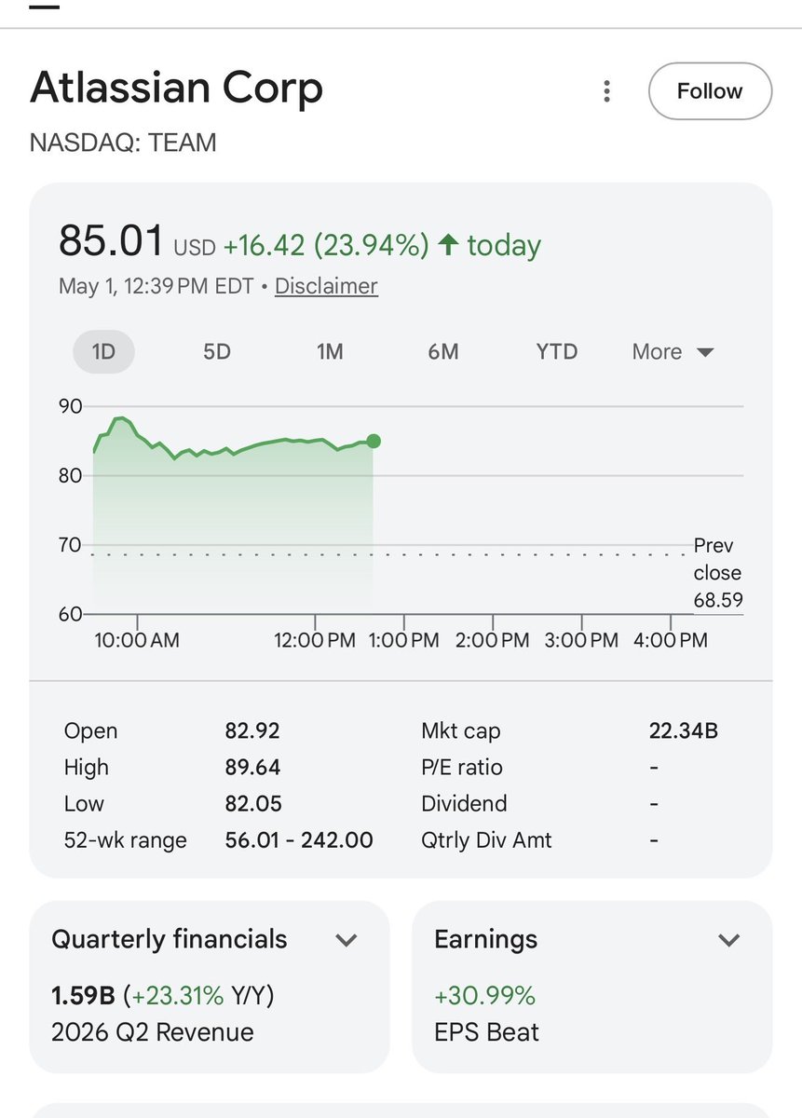Open the More time ranges dropdown
This screenshot has height=1118, width=802.
673,351
